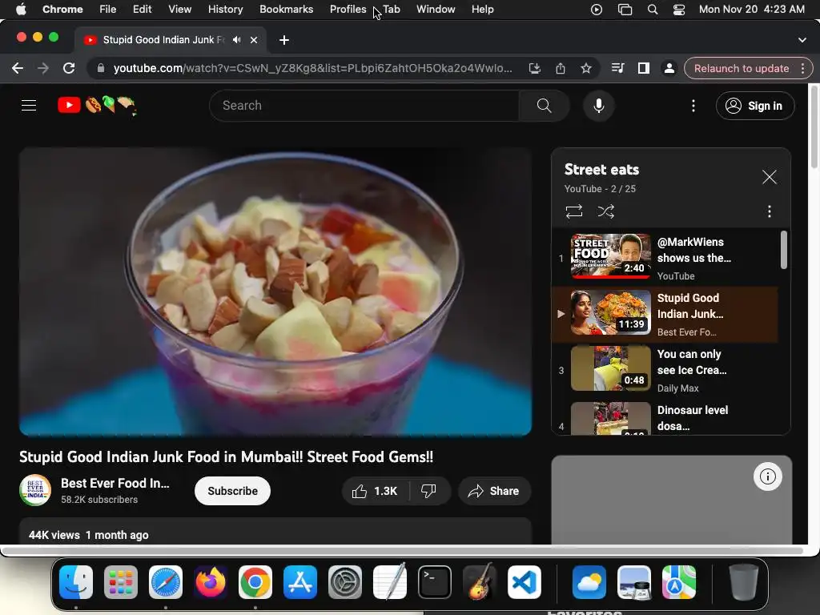Reload the YouTube page
This screenshot has width=820, height=615.
(x=69, y=69)
